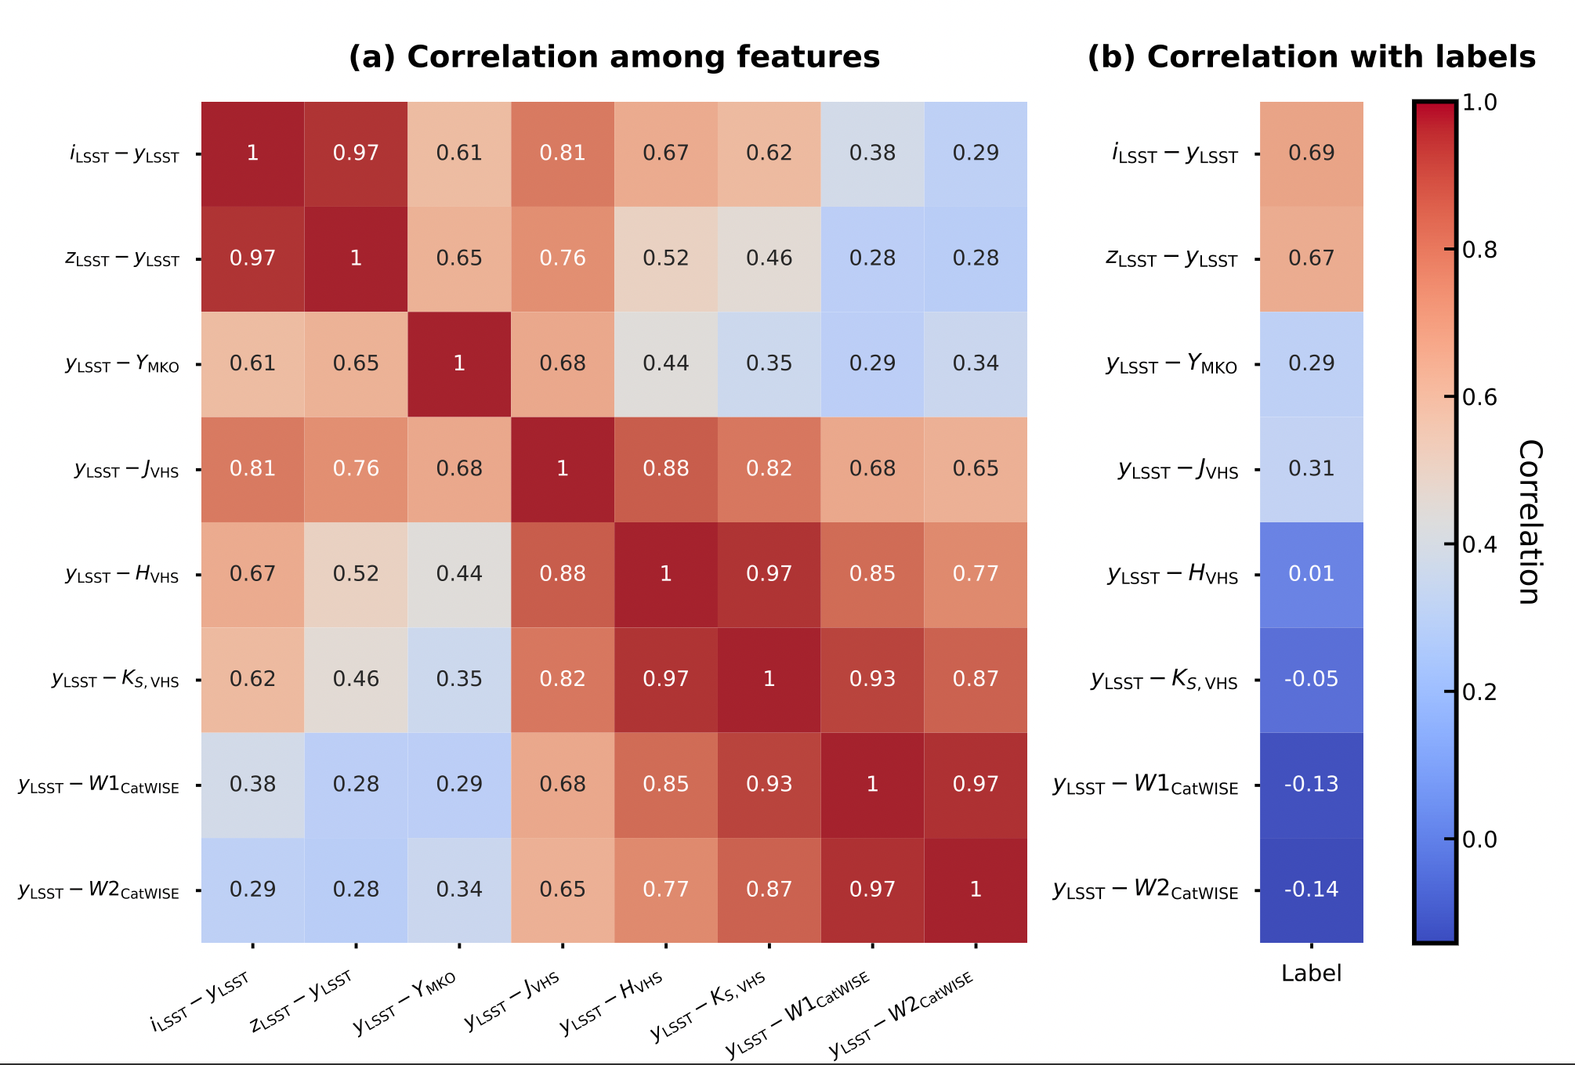
Task: Click the 0.31 cell in the Label column
Action: pyautogui.click(x=1311, y=469)
